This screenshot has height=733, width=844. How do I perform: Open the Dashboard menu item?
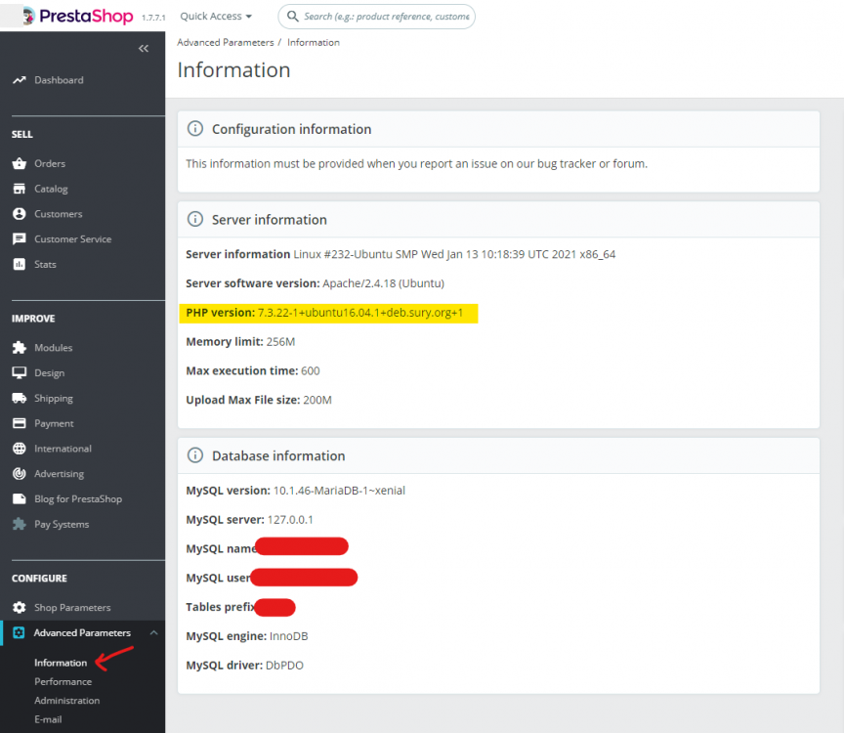[x=59, y=80]
